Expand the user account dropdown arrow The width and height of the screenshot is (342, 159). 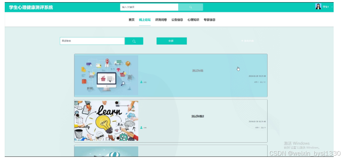tap(332, 7)
